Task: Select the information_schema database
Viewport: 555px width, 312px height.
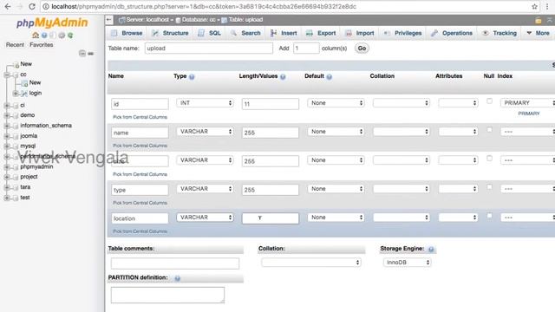Action: [46, 126]
